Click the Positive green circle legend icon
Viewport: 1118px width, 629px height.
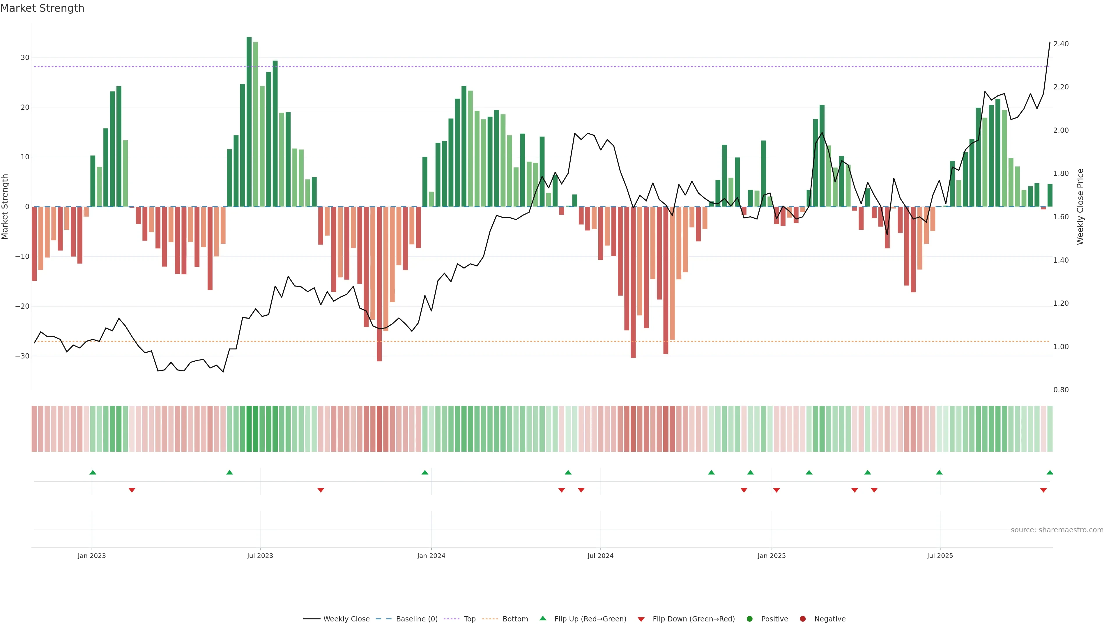click(x=749, y=619)
